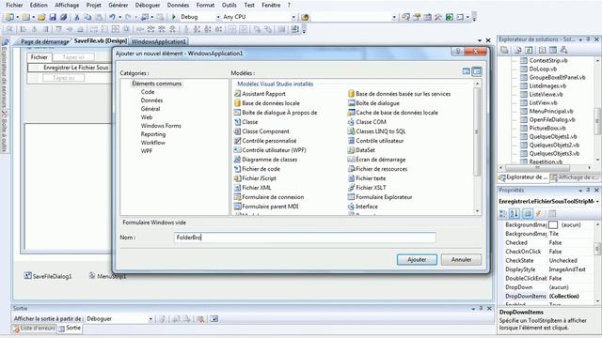This screenshot has height=338, width=602.
Task: Pick the Interface template
Action: pyautogui.click(x=363, y=207)
